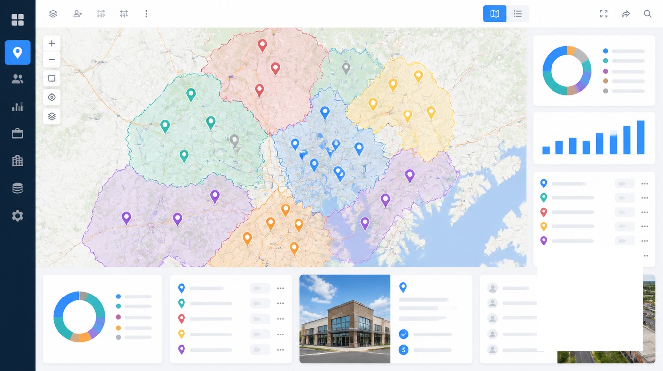The height and width of the screenshot is (371, 663).
Task: Click the search magnifier at top right
Action: pos(648,14)
